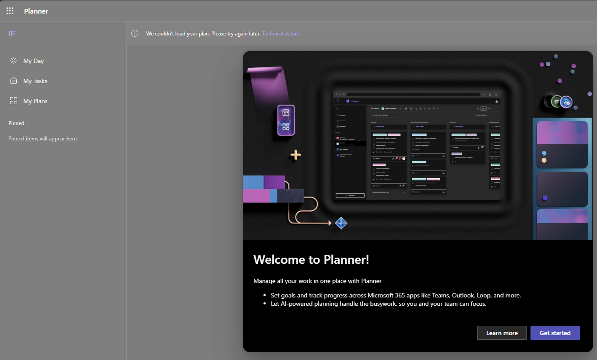Click the "Welcome to Planner!" heading
Screen dimensions: 597x360
311,259
